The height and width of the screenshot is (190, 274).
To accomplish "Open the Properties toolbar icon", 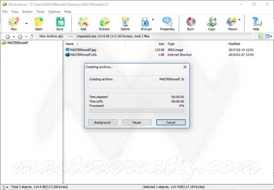I will click(167, 21).
